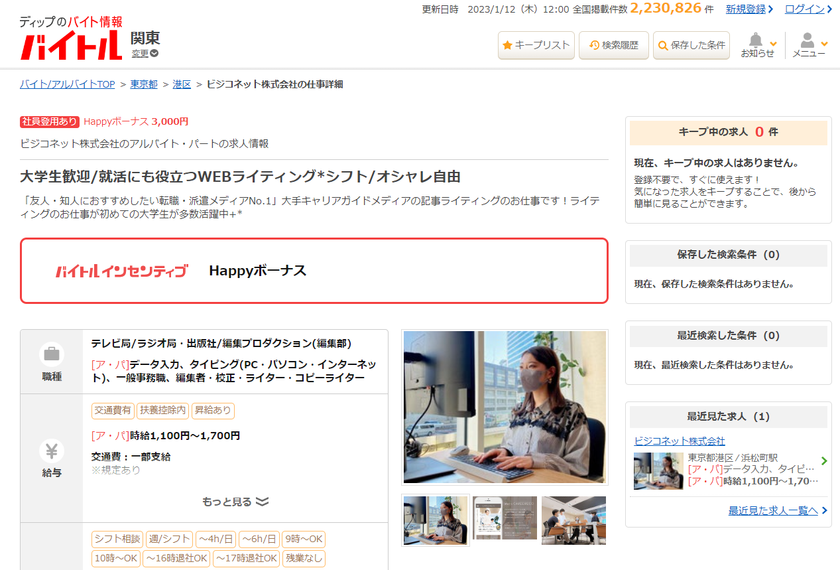Open the user メニュー icon
840x570 pixels.
[x=809, y=45]
